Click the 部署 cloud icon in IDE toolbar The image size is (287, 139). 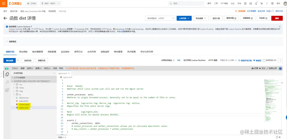[x=253, y=68]
